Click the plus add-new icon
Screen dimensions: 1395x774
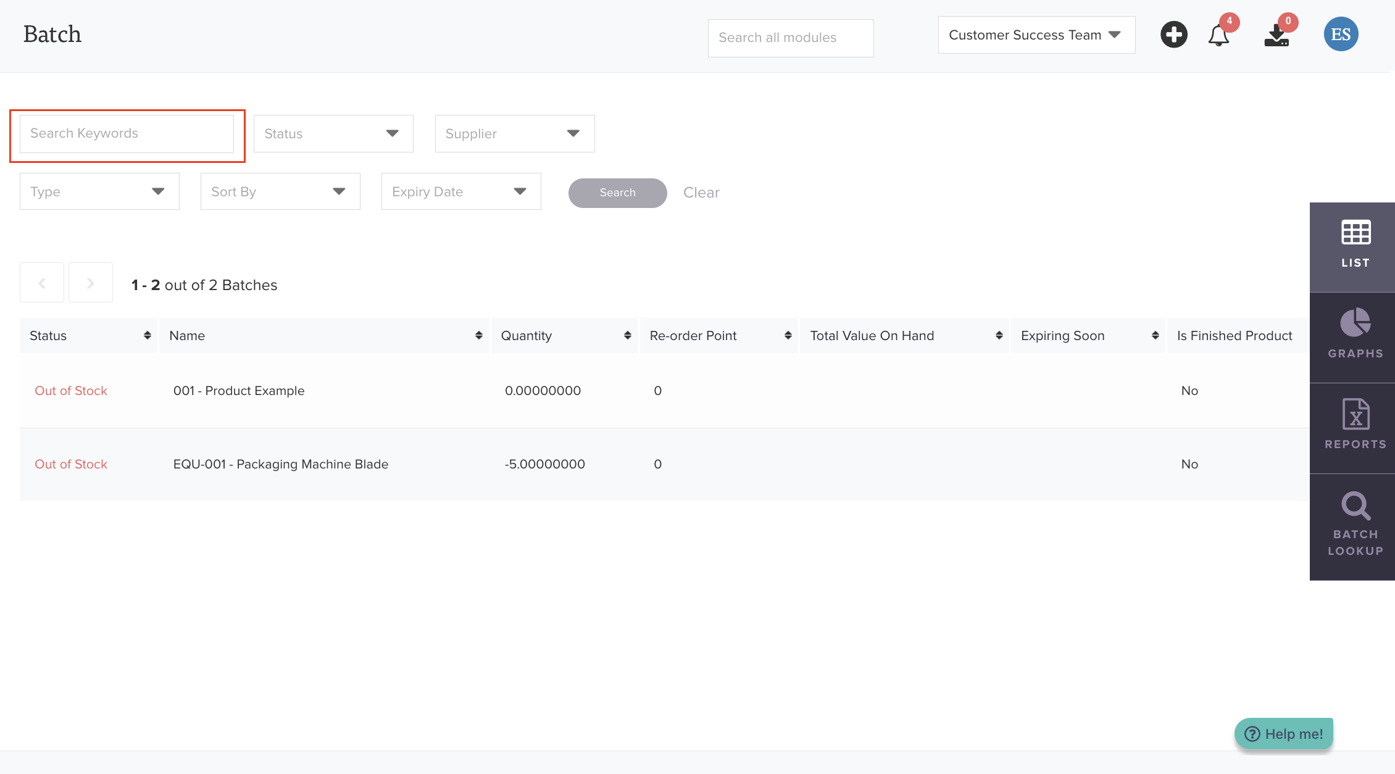1173,35
